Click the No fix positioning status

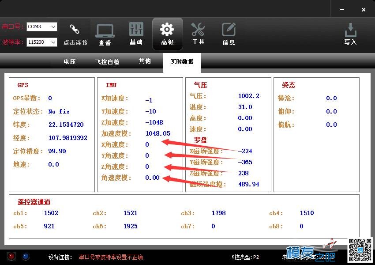pos(59,111)
